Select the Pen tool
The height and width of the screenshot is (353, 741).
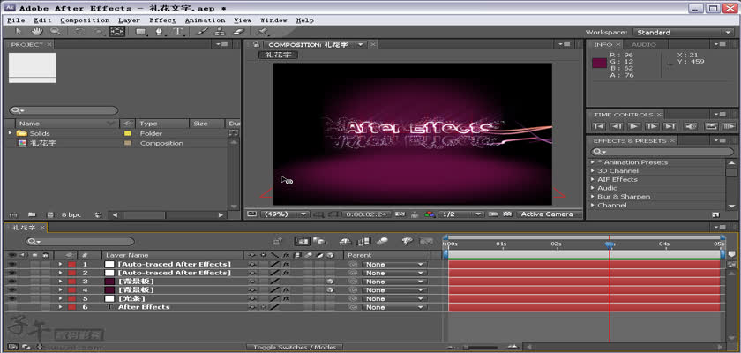160,32
